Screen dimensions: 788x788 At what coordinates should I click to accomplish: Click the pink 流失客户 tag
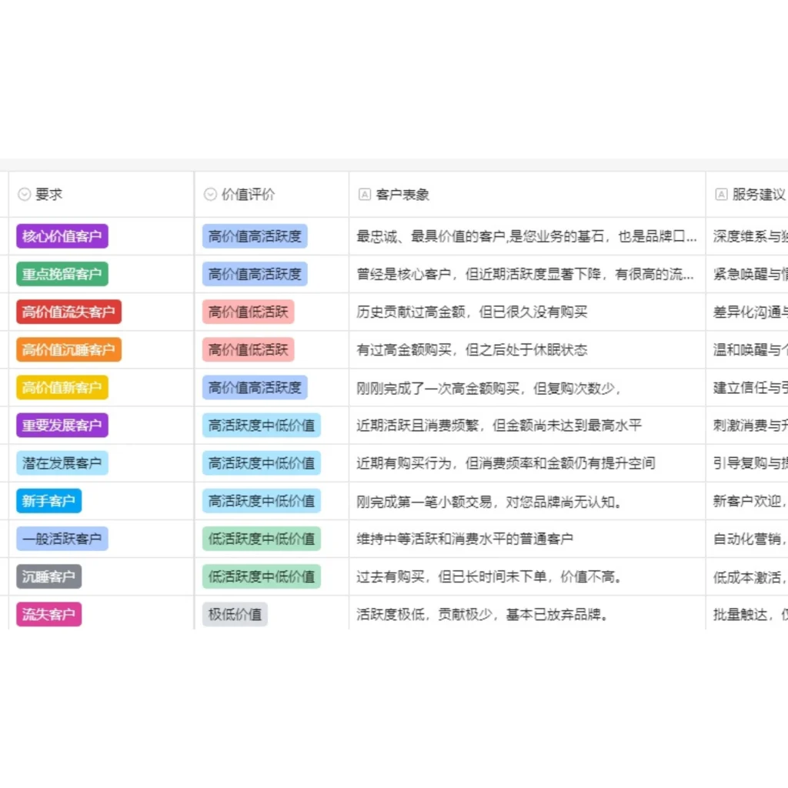click(x=48, y=614)
